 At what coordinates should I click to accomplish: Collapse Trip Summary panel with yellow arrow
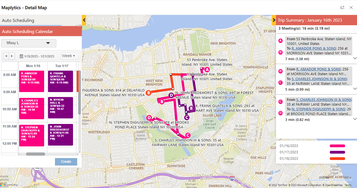(x=274, y=20)
